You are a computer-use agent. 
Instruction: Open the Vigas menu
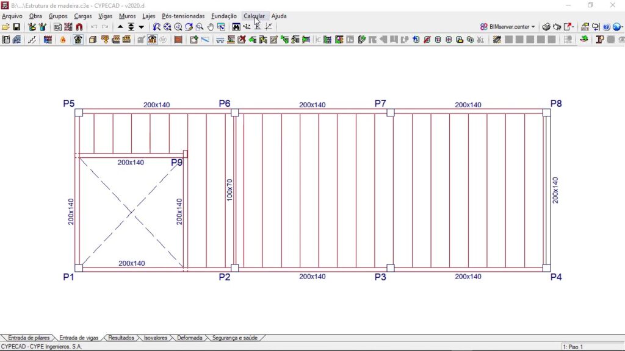[x=105, y=16]
